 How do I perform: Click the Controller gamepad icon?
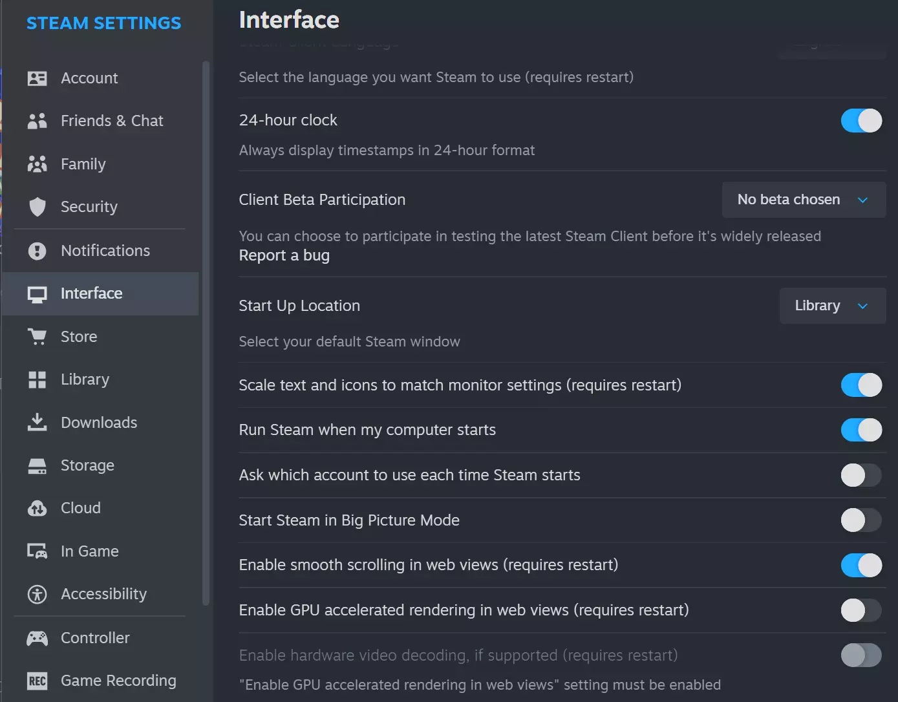click(37, 638)
